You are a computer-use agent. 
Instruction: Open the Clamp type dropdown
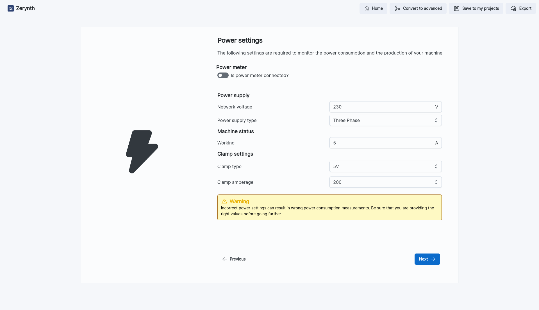pyautogui.click(x=385, y=166)
